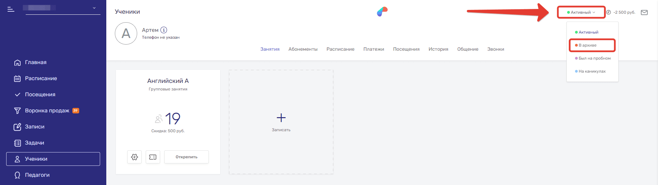The height and width of the screenshot is (185, 658).
Task: Select На каникулах status option
Action: coord(592,71)
